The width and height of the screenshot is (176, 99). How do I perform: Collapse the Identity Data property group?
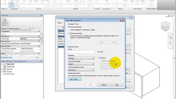(x=39, y=46)
